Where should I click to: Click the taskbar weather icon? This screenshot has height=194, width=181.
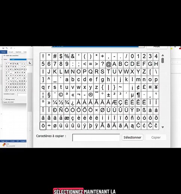4,145
